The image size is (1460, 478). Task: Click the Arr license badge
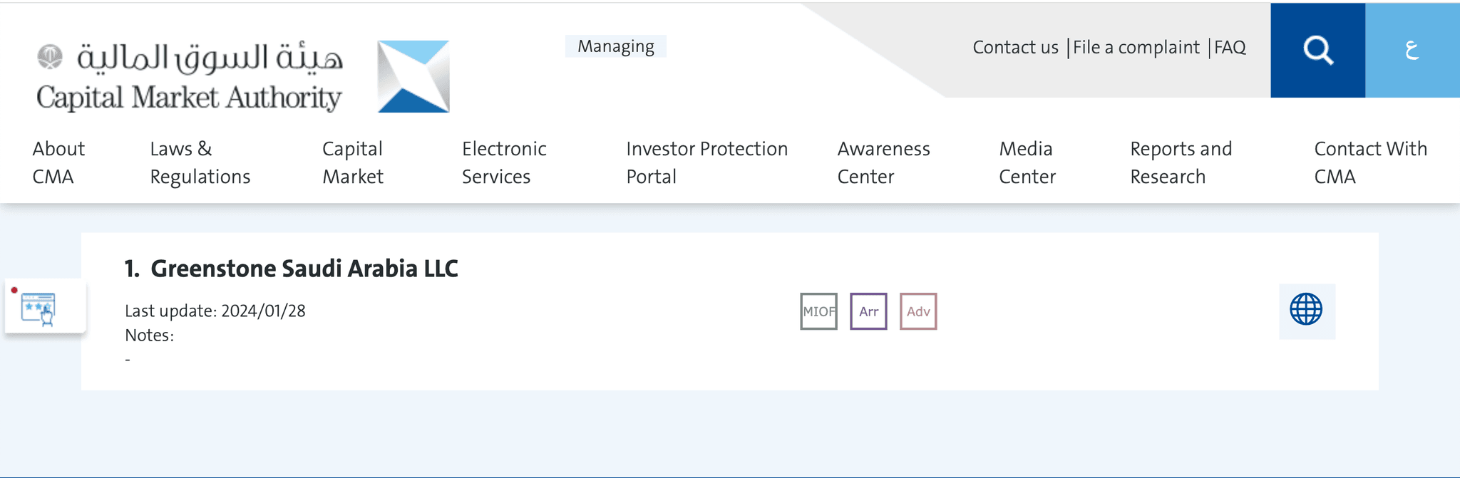868,311
